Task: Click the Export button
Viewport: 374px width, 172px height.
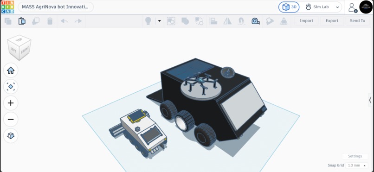Action: tap(332, 21)
